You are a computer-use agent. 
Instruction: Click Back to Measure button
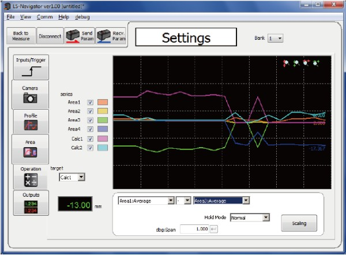point(21,36)
